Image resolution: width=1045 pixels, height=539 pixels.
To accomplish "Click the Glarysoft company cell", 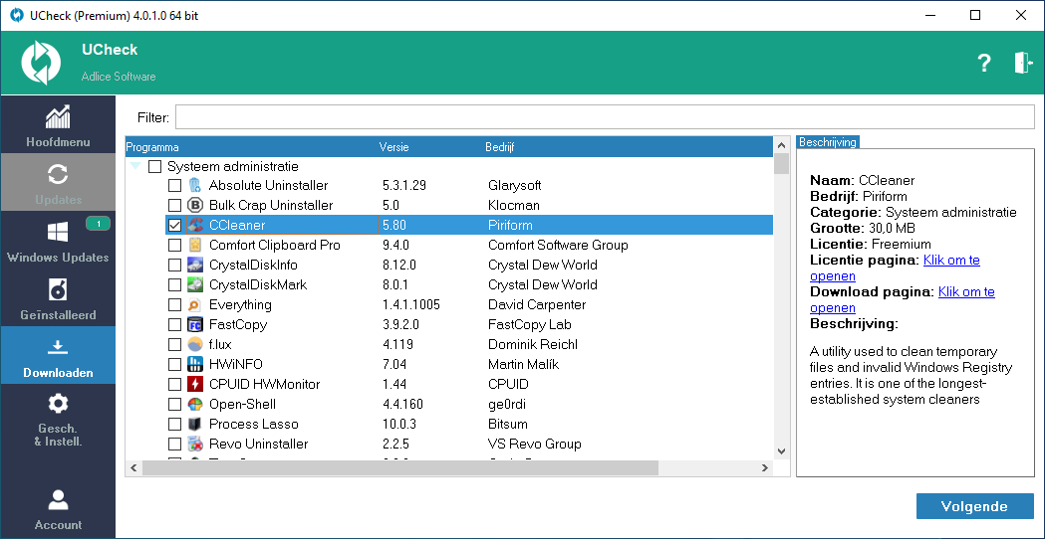I will [x=514, y=186].
